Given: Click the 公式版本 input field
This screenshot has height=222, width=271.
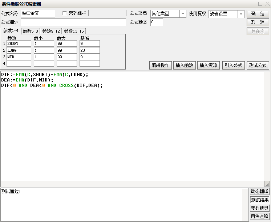Looking at the screenshot, I should pos(157,22).
